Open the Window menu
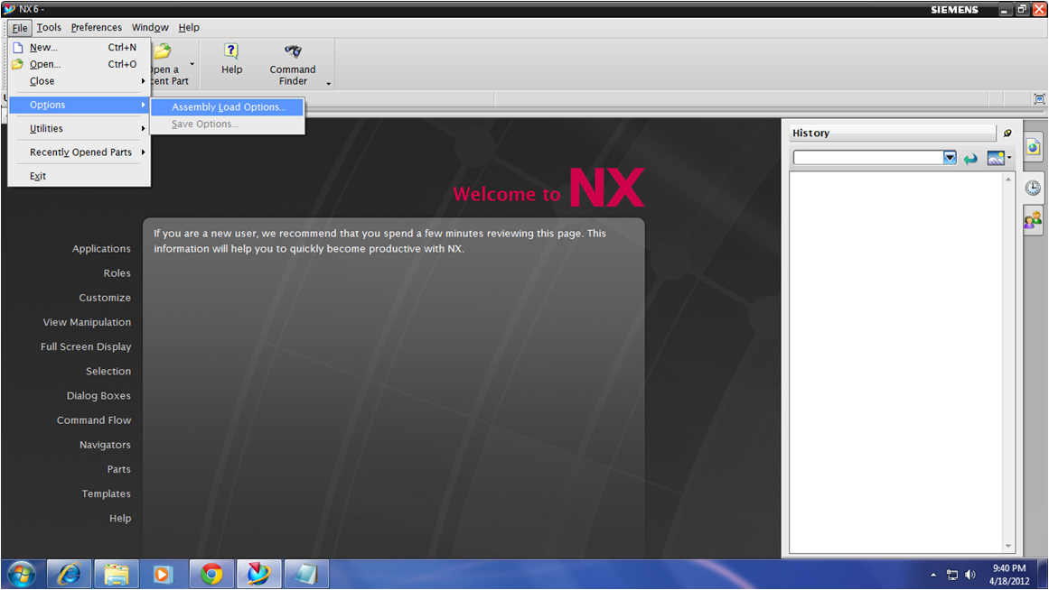The image size is (1049, 590). tap(150, 27)
